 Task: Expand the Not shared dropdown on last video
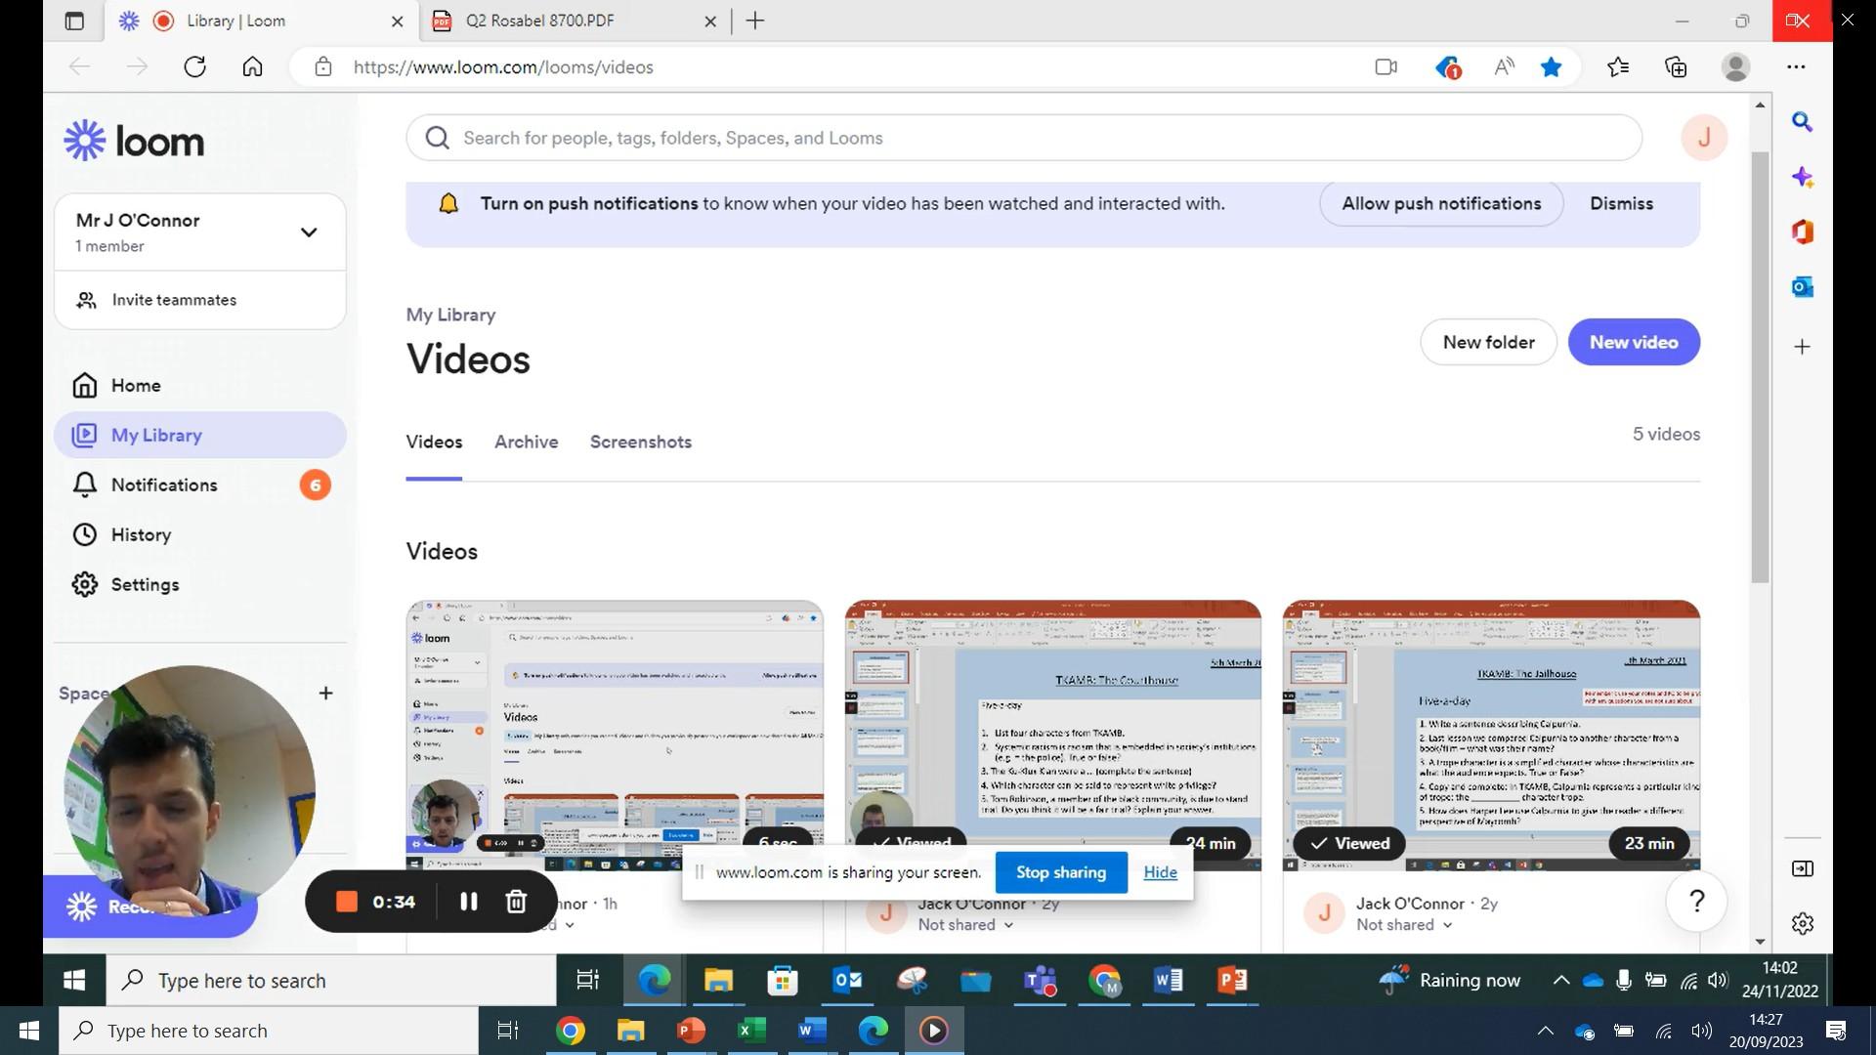(x=1404, y=925)
